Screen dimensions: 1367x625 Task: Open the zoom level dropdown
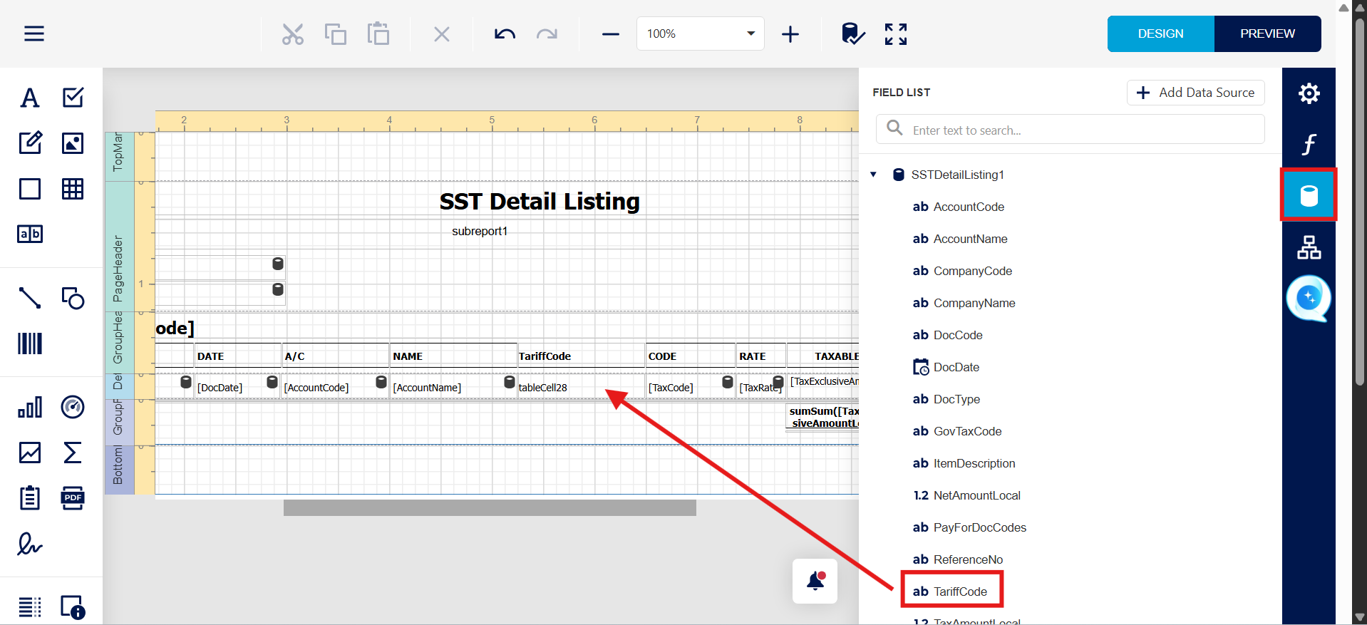pyautogui.click(x=750, y=33)
